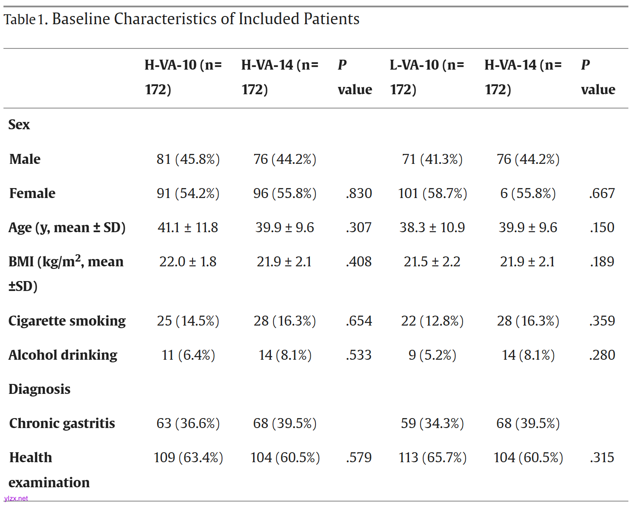Click the 81 (45.8%) male count cell

pos(188,159)
